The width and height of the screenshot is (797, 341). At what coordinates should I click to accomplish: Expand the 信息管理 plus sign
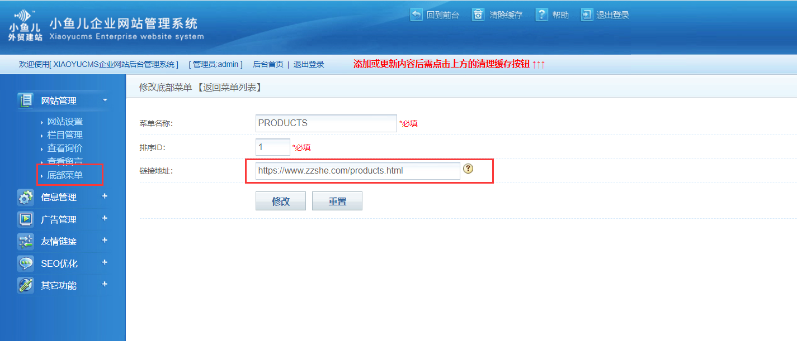tap(105, 196)
